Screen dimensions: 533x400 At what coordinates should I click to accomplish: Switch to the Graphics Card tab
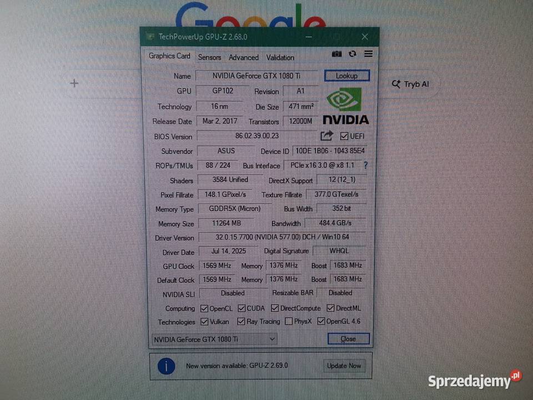pos(169,56)
